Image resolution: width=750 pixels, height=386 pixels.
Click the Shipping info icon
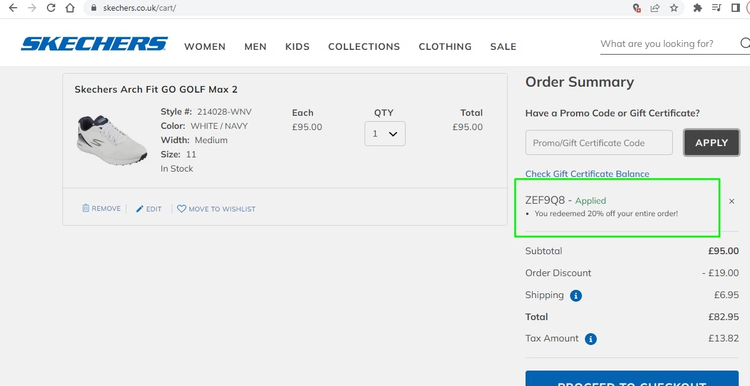coord(575,296)
